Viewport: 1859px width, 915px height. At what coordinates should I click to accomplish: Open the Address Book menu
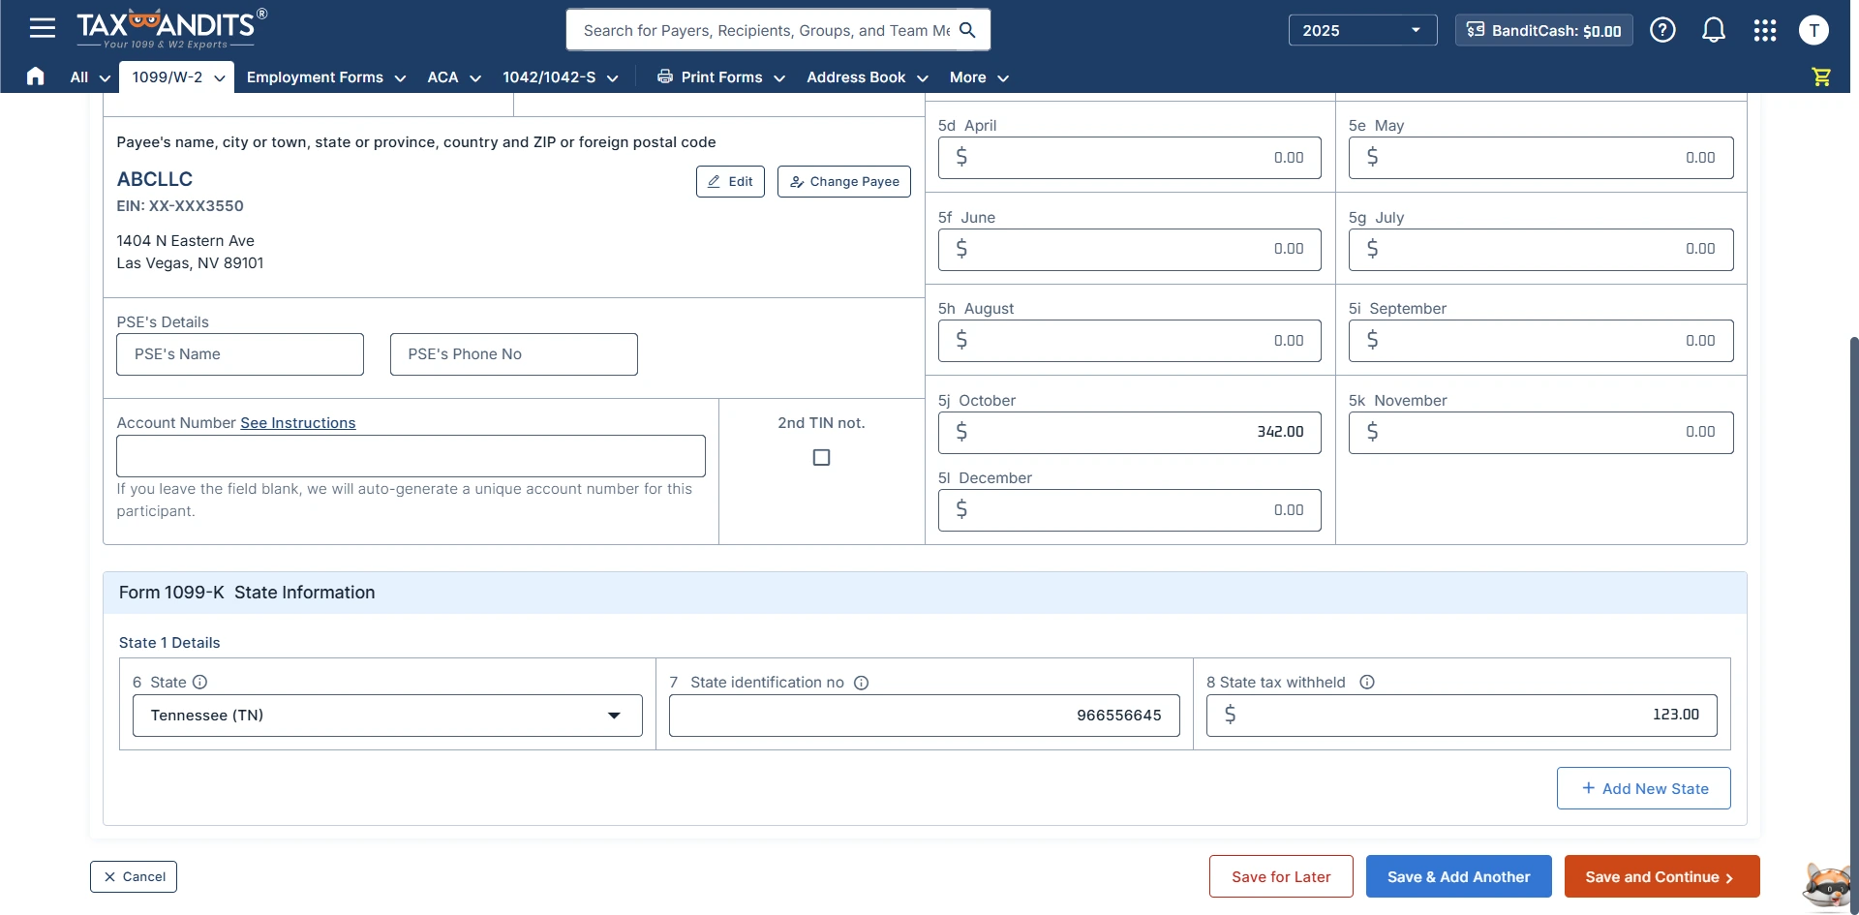pyautogui.click(x=867, y=77)
